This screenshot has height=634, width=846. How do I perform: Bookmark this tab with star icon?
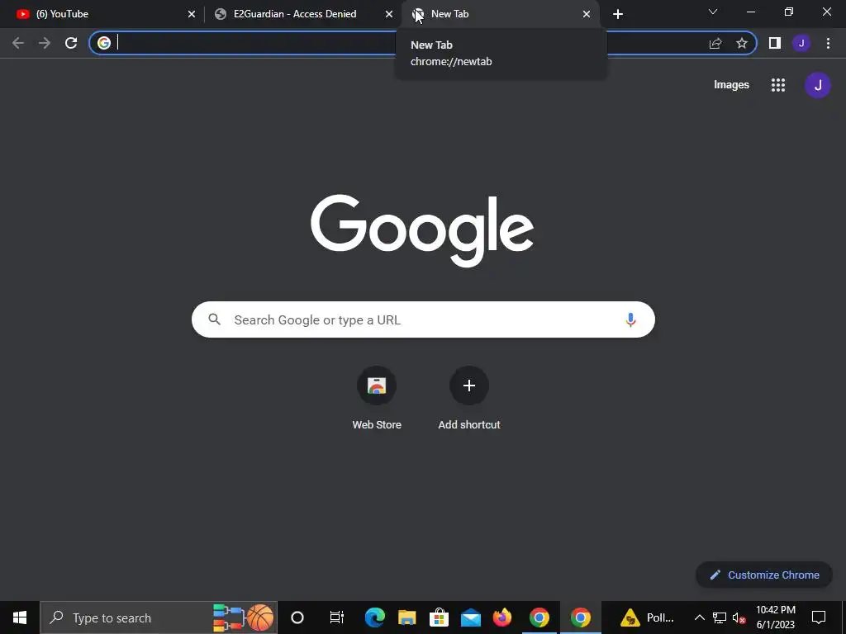742,43
